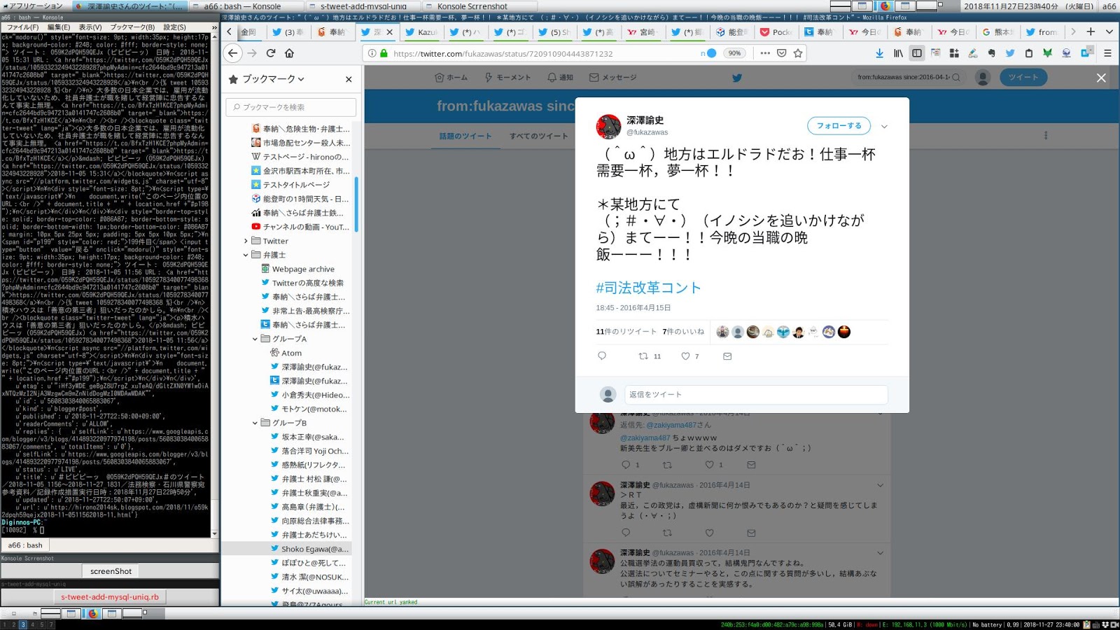Switch to the すべてのツイート tab
This screenshot has height=630, width=1120.
pyautogui.click(x=539, y=136)
